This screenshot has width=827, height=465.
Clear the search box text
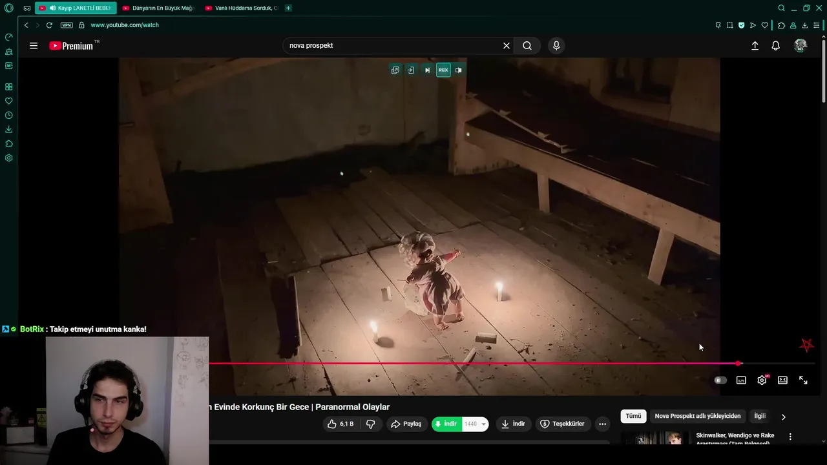[x=507, y=46]
